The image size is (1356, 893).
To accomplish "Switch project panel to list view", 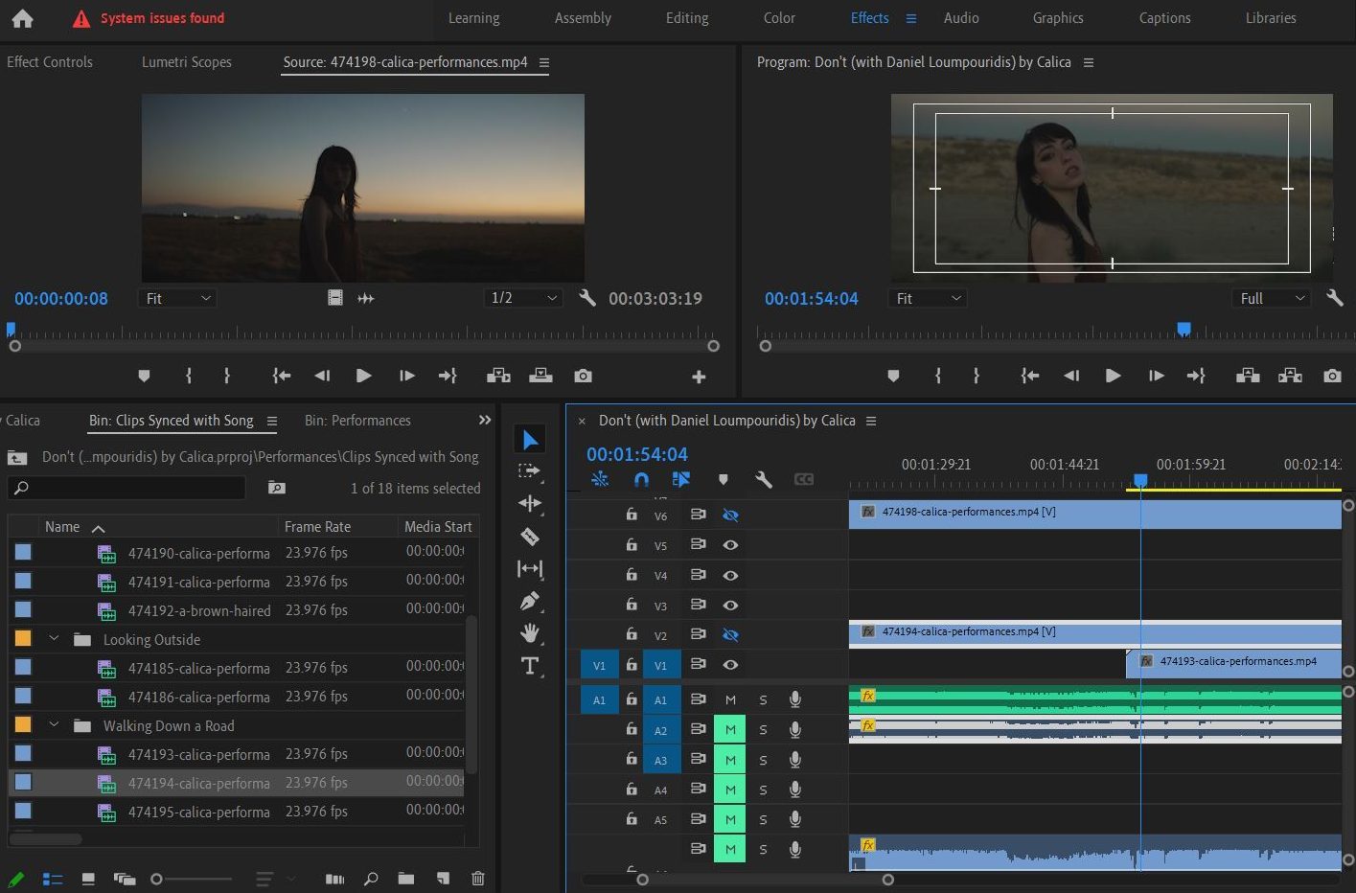I will (53, 879).
